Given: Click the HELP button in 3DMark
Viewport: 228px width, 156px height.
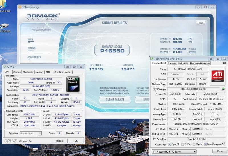Looking at the screenshot, I should coord(201,23).
